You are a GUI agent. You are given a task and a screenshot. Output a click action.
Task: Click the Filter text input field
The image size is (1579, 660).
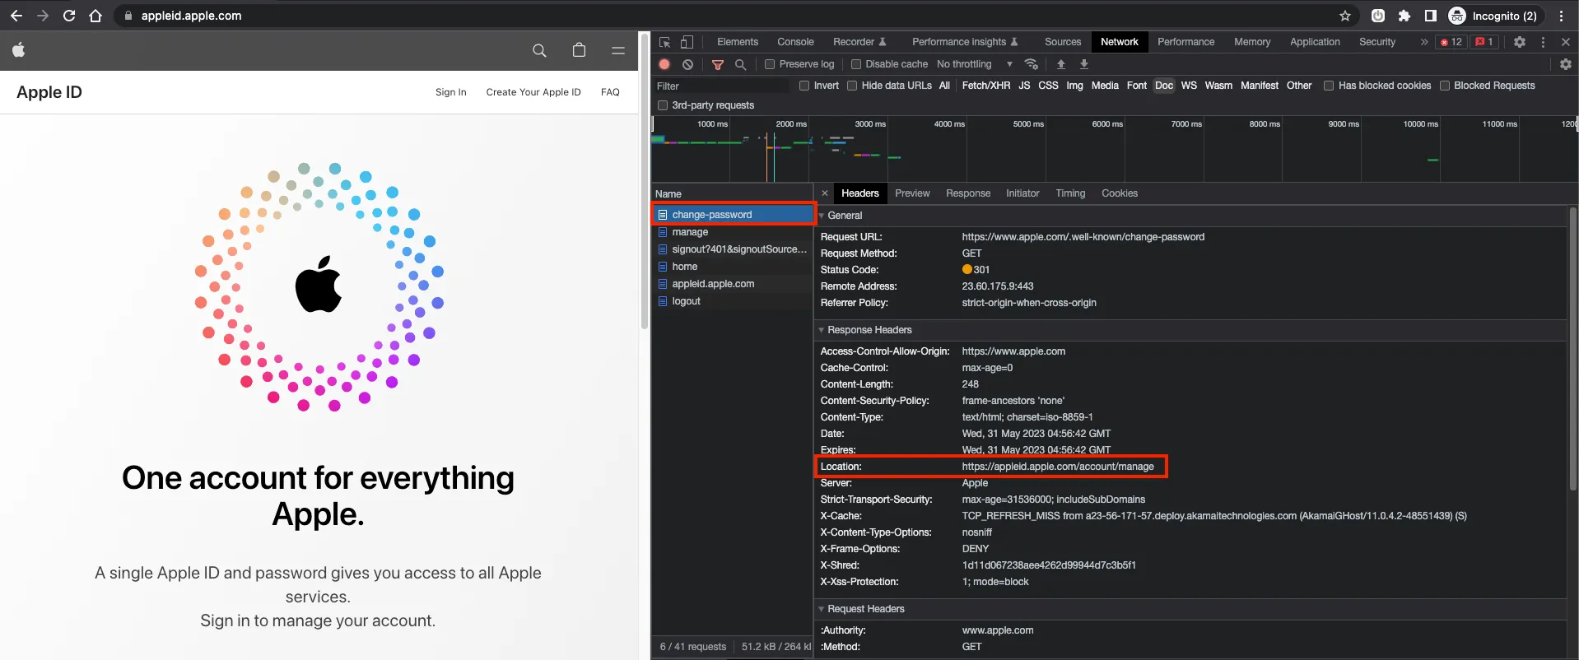click(x=720, y=86)
